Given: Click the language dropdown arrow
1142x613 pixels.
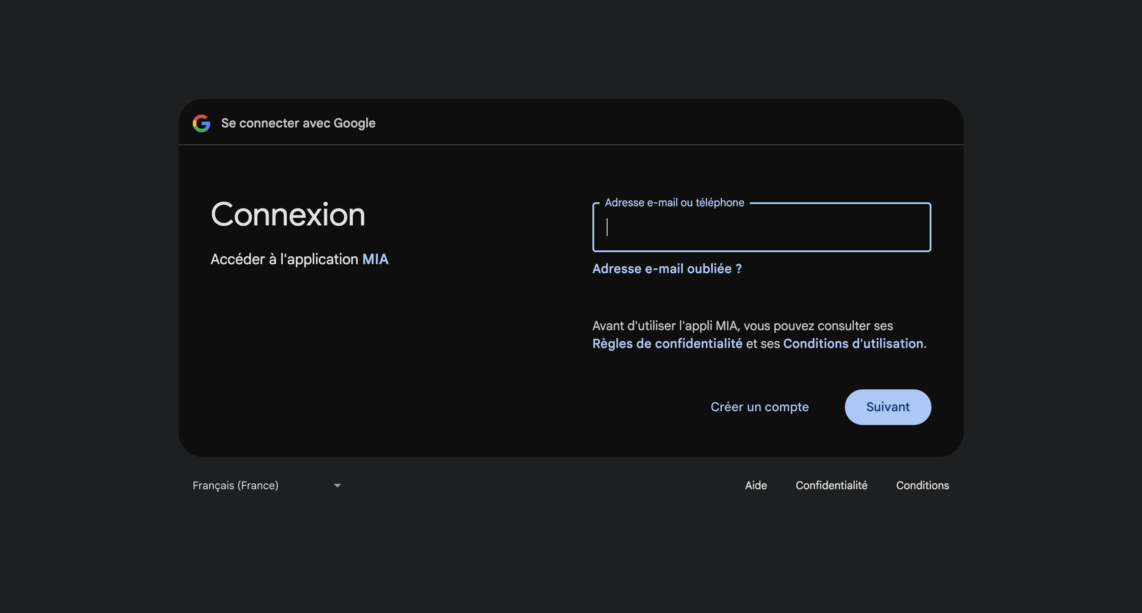Looking at the screenshot, I should coord(337,486).
